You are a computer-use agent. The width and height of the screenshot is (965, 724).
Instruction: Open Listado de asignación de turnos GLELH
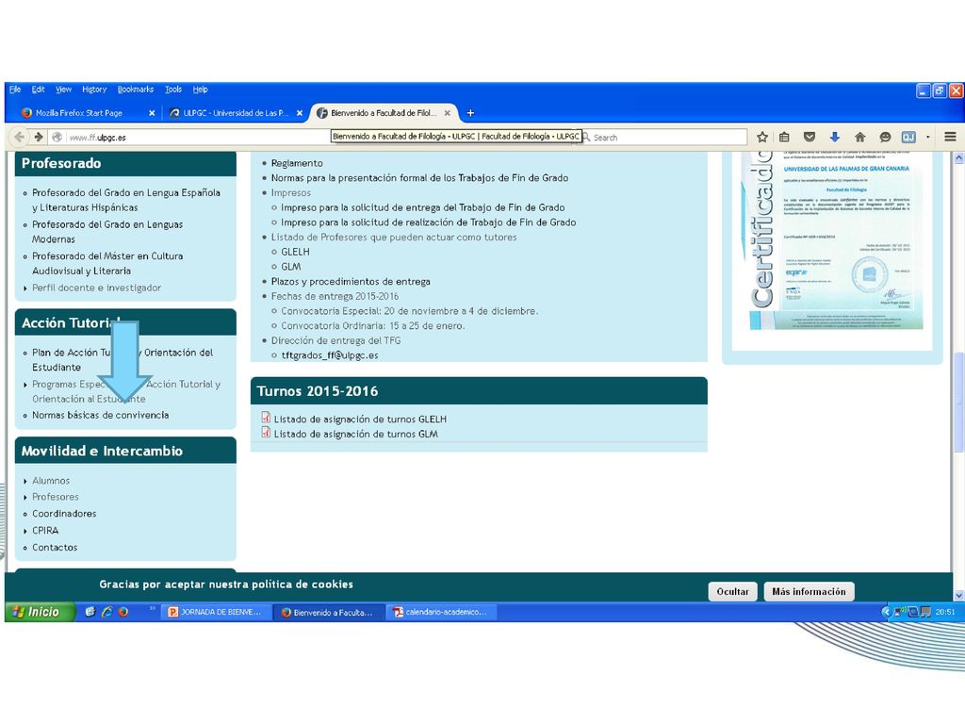360,419
